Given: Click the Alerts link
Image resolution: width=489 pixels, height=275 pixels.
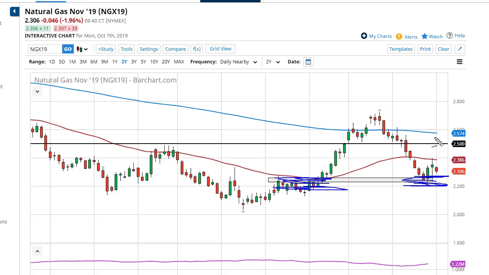Looking at the screenshot, I should coord(411,37).
